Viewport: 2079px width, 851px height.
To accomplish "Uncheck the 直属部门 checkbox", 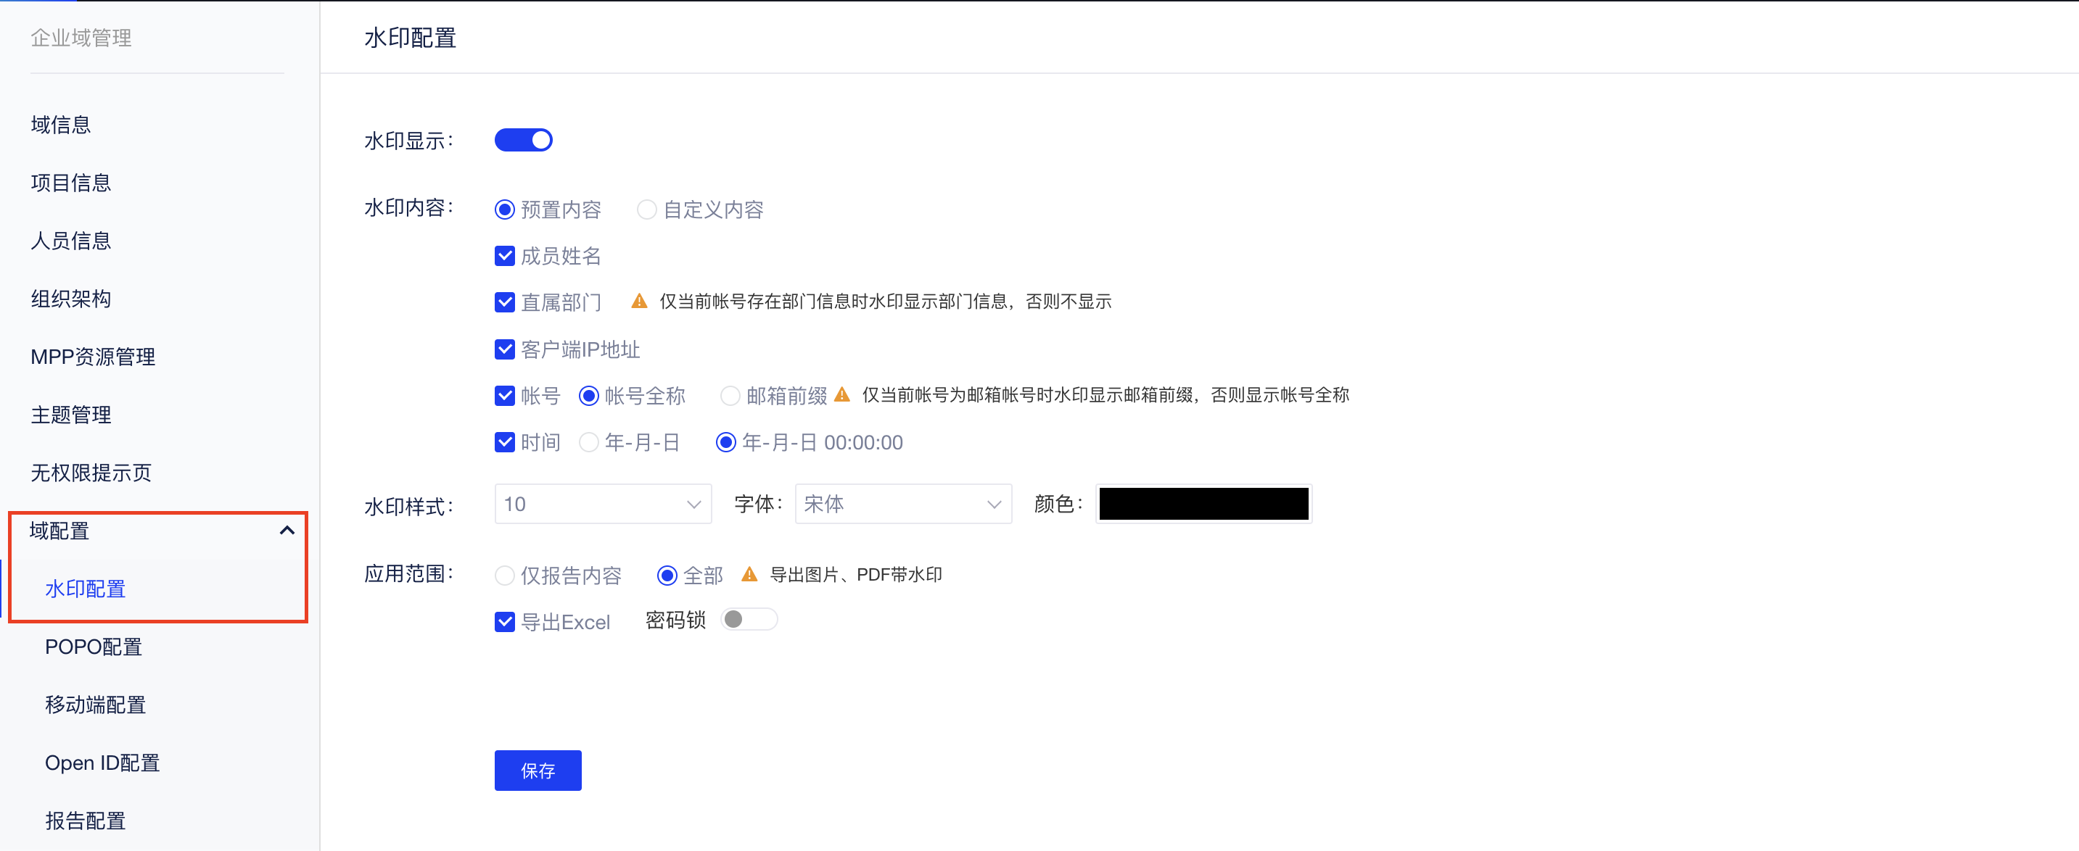I will click(x=504, y=302).
